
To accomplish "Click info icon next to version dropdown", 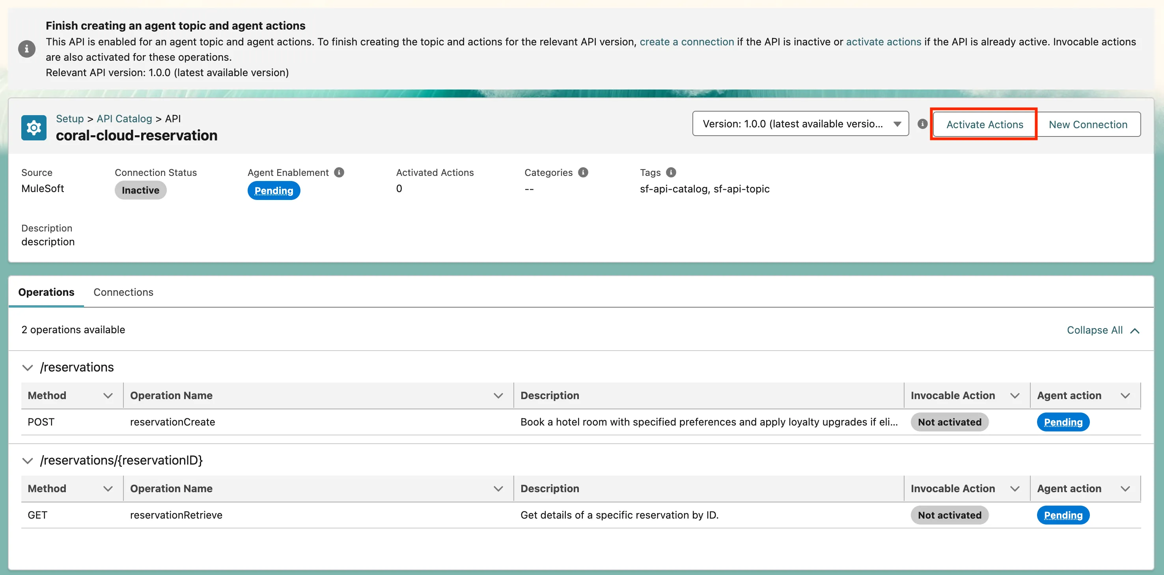I will (x=922, y=124).
